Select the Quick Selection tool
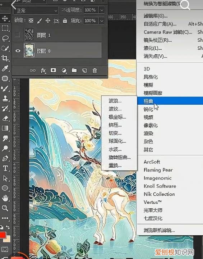203x259 pixels. point(5,48)
